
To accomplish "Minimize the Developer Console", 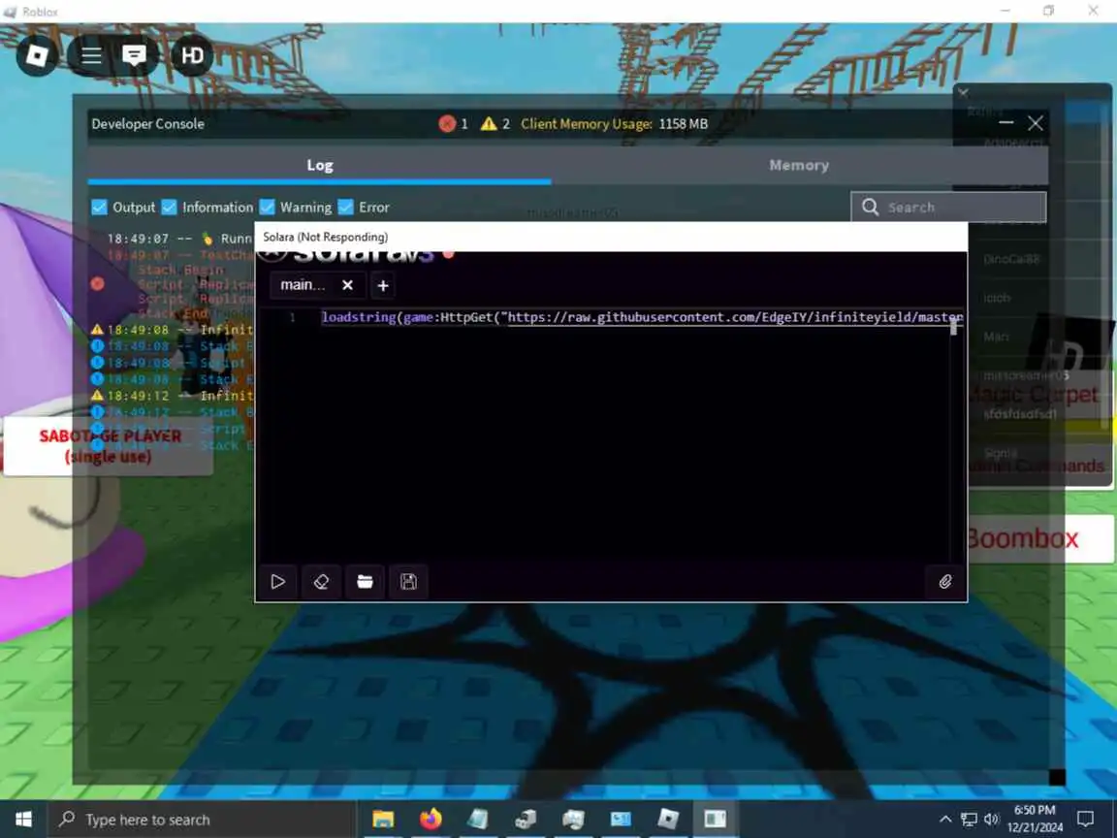I will tap(1005, 123).
